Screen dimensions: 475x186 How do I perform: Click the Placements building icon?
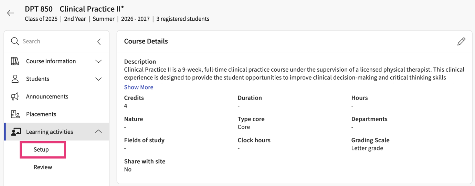[15, 114]
